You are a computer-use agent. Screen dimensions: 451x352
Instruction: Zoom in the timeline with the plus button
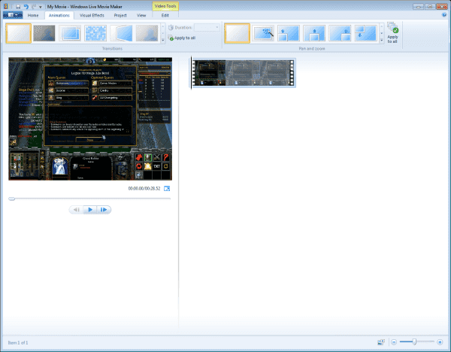[x=440, y=342]
